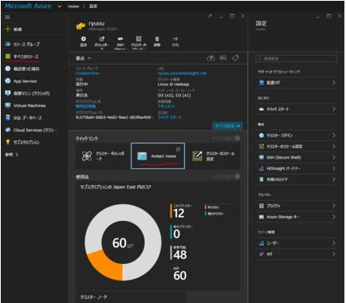Image resolution: width=346 pixels, height=303 pixels.
Task: Expand the HDInsight パートナー row chevron
Action: (334, 168)
